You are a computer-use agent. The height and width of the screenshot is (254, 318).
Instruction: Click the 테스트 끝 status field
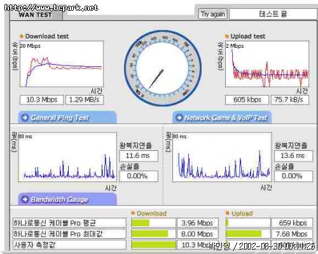pyautogui.click(x=273, y=14)
